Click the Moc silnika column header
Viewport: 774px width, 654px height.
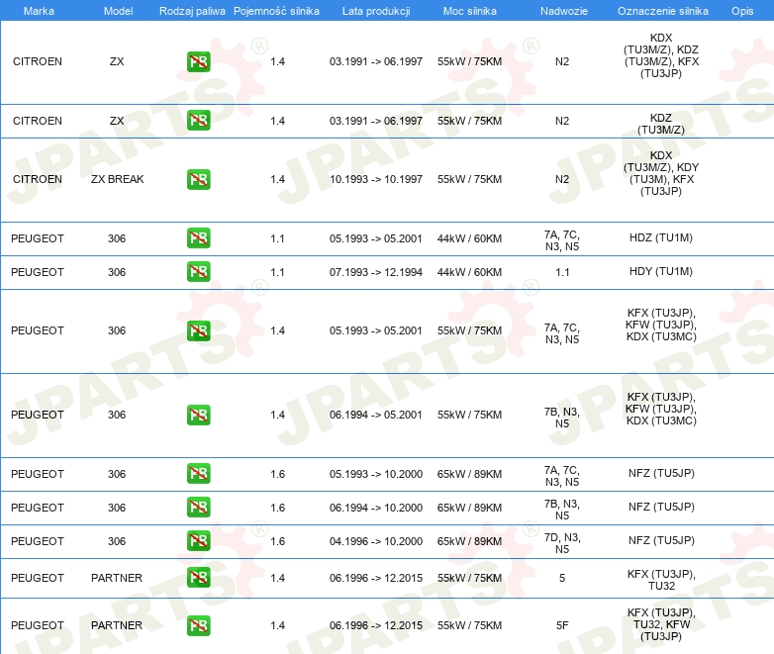[x=469, y=10]
